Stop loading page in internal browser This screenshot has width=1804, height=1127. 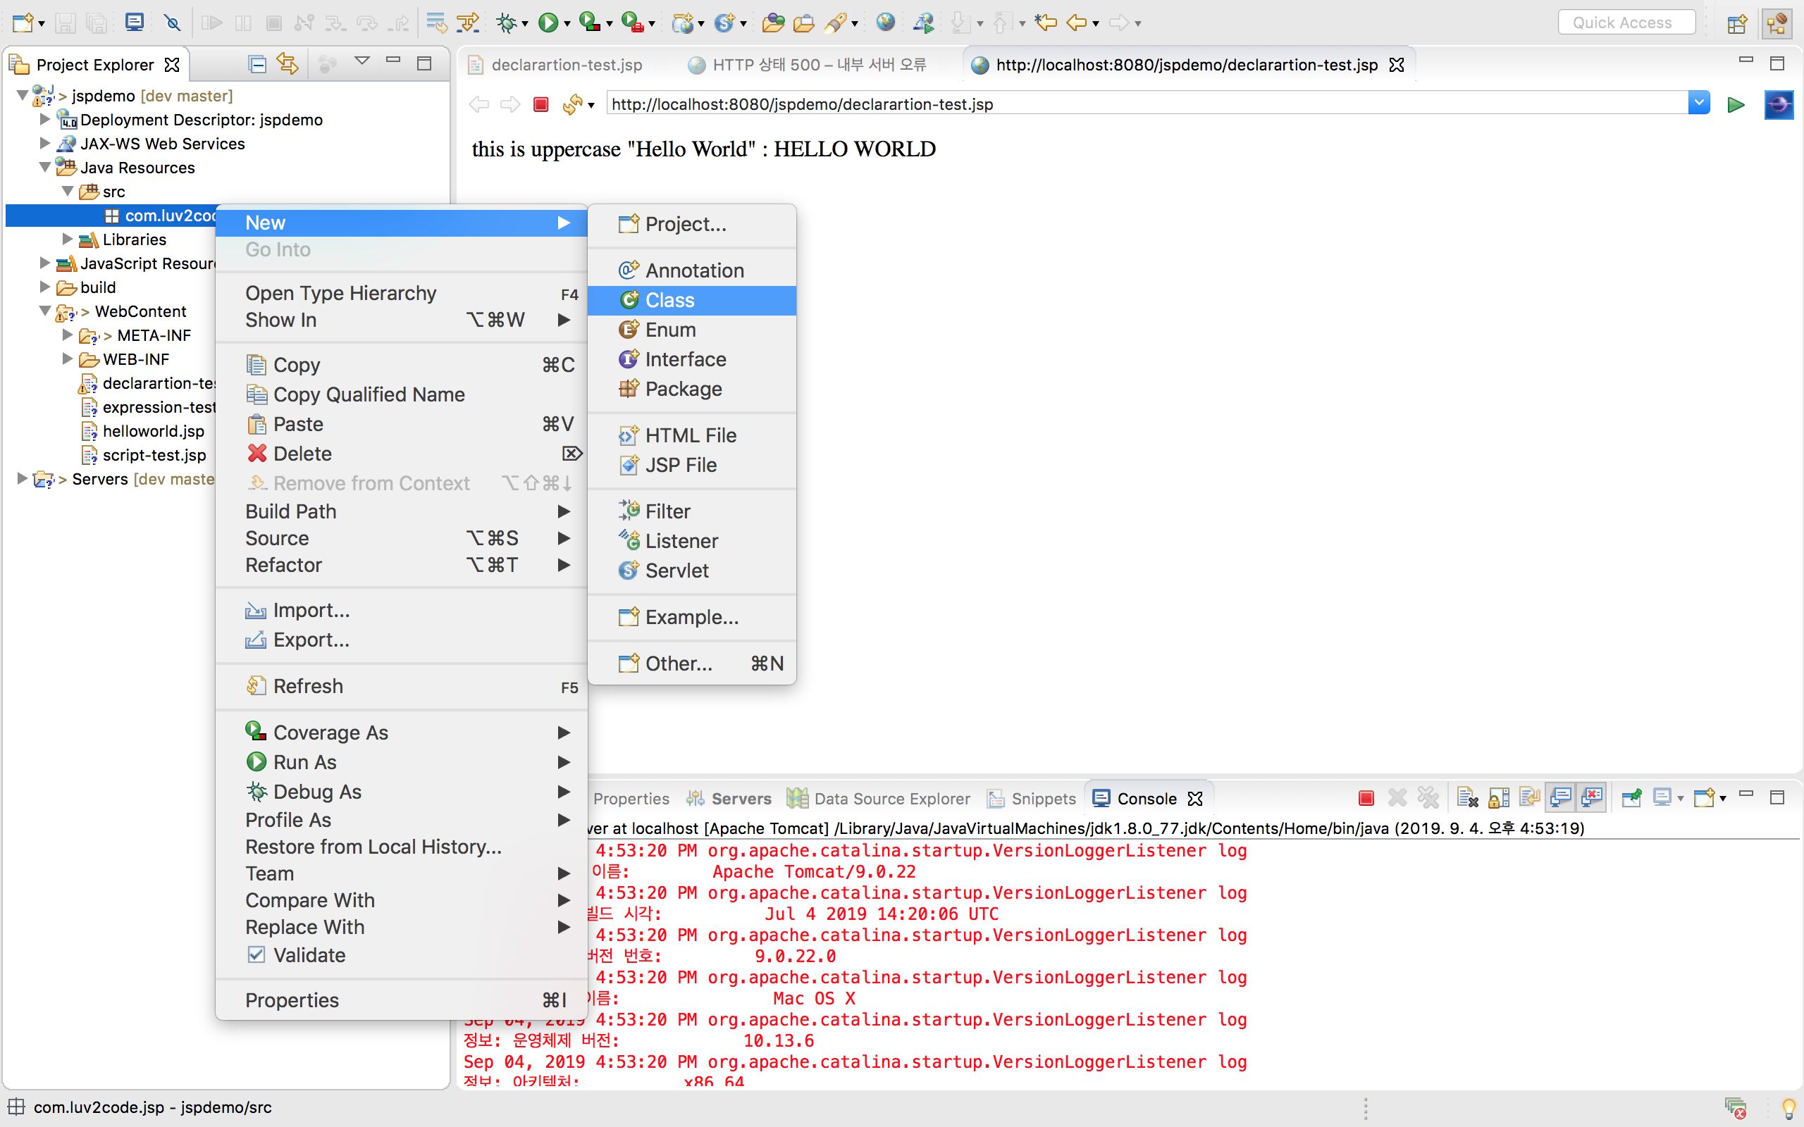pos(541,104)
